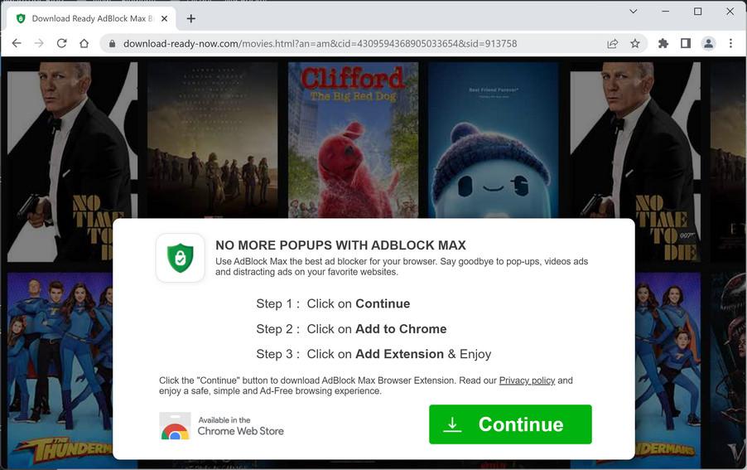Click the browser forward arrow

39,43
